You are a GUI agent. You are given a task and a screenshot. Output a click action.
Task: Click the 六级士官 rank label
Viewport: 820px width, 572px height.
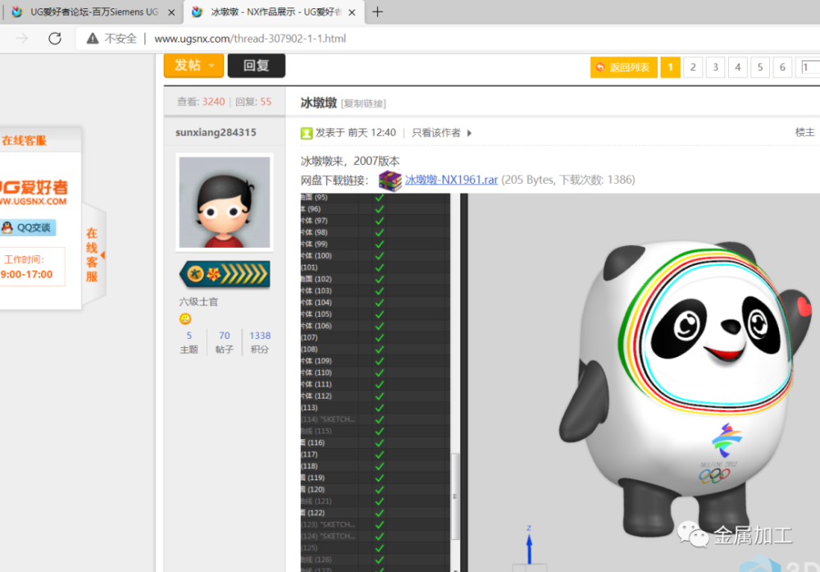coord(198,302)
